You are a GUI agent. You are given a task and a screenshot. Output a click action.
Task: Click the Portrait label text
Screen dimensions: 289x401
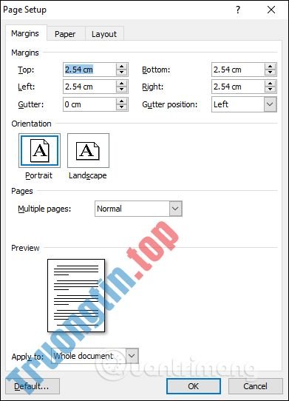[39, 175]
